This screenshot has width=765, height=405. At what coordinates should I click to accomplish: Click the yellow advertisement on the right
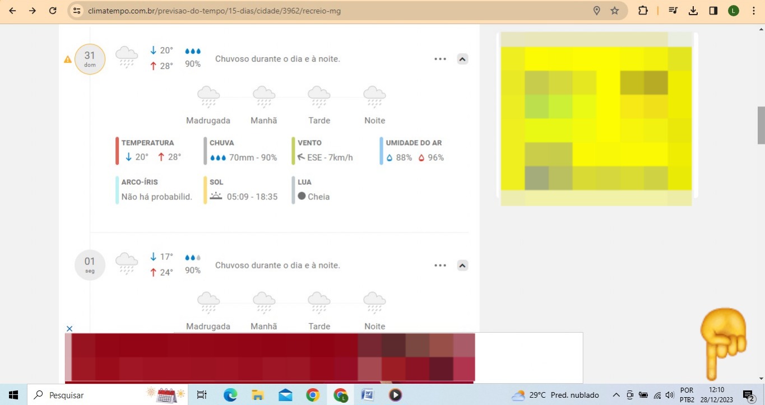click(596, 119)
